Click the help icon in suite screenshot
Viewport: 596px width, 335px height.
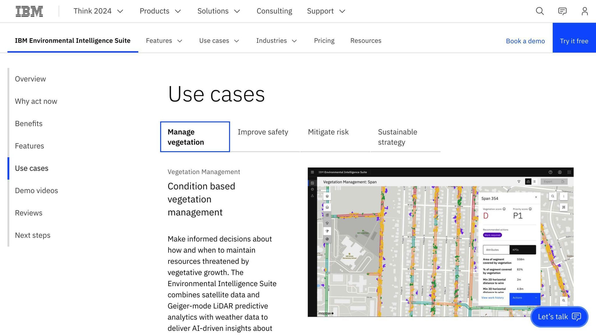click(x=550, y=172)
